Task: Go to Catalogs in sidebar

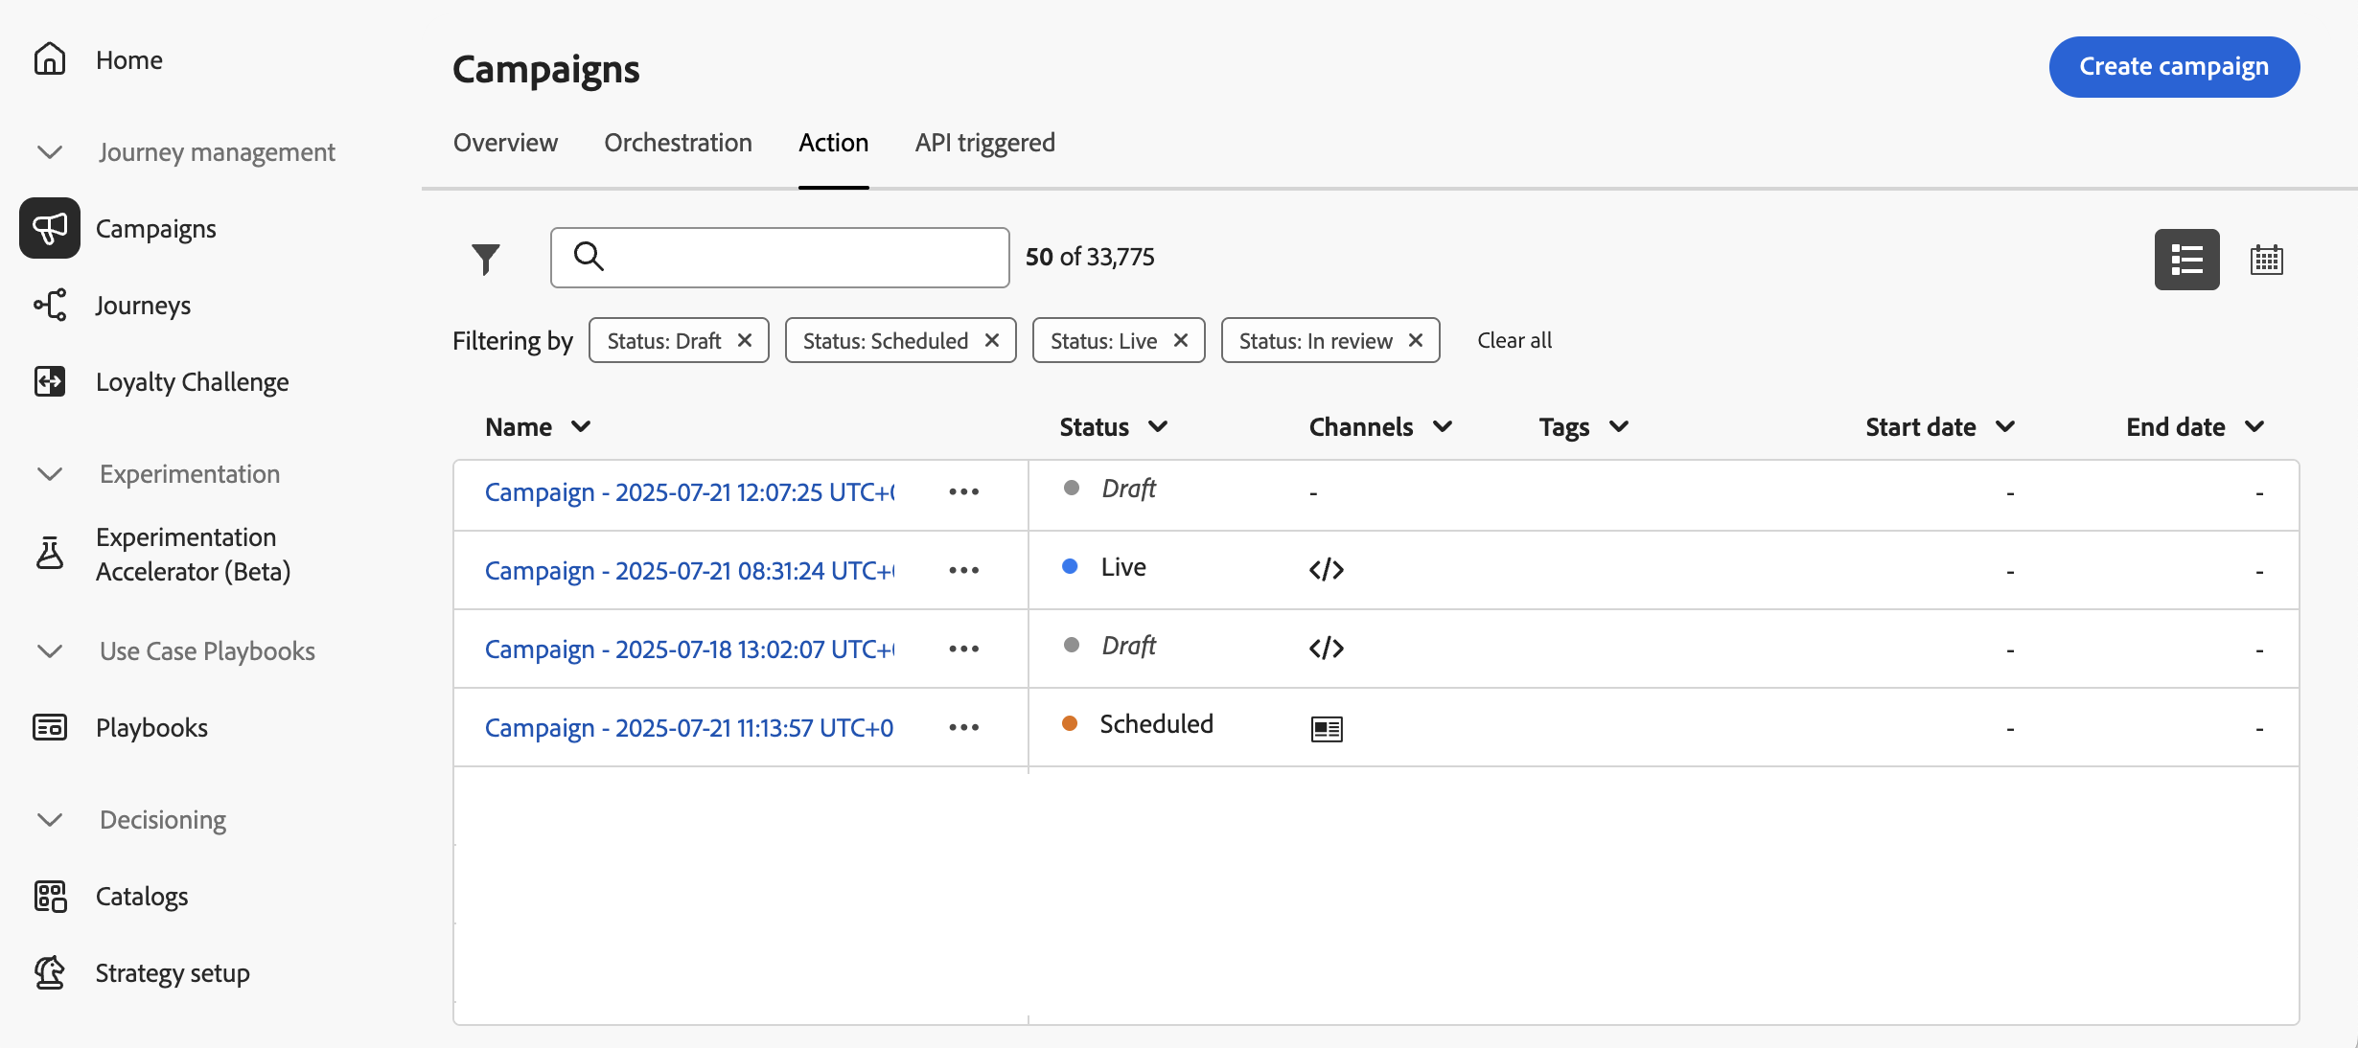Action: [142, 897]
